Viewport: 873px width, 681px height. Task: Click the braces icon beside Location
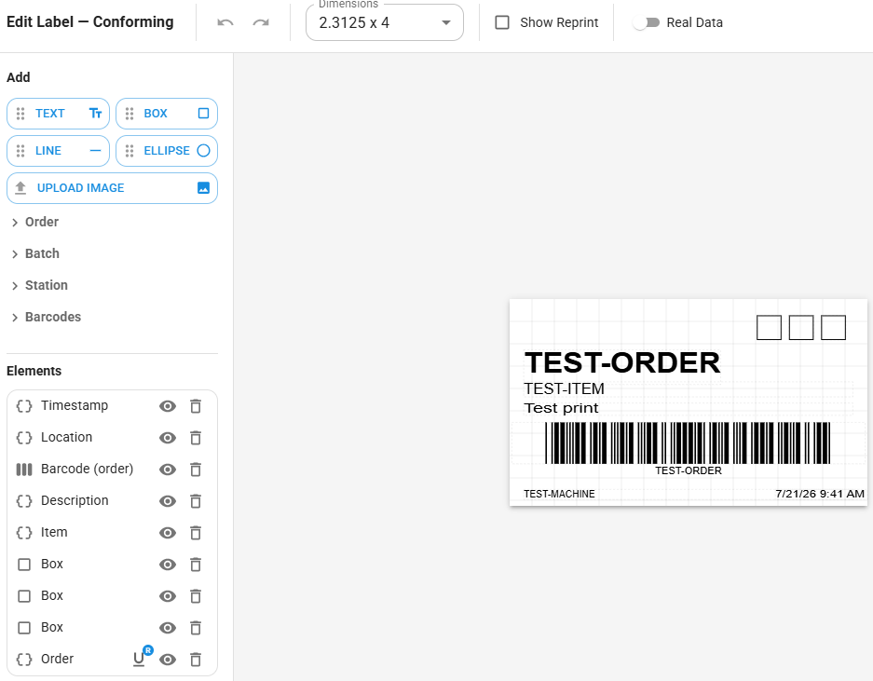pos(24,438)
